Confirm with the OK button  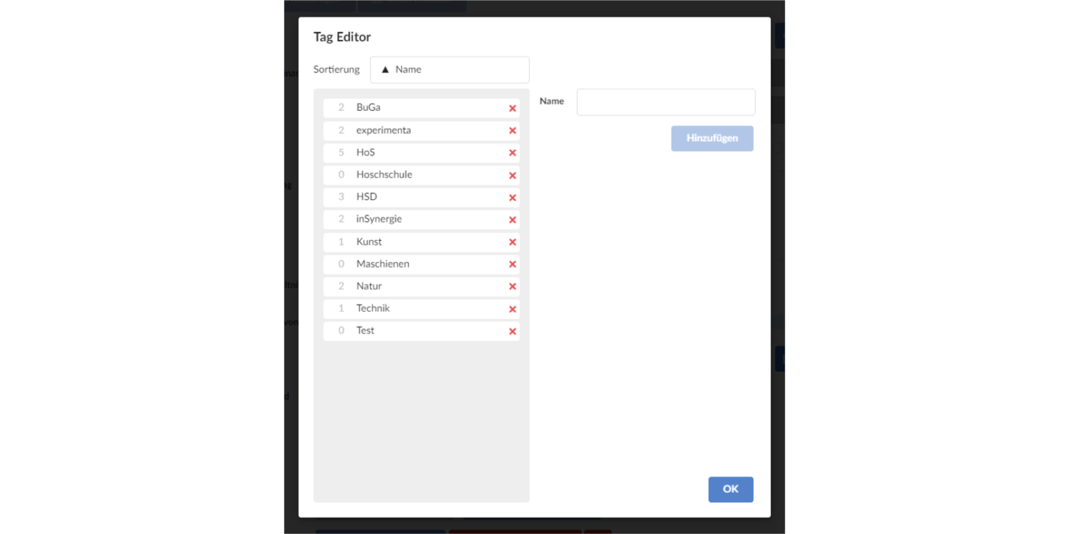click(x=730, y=489)
